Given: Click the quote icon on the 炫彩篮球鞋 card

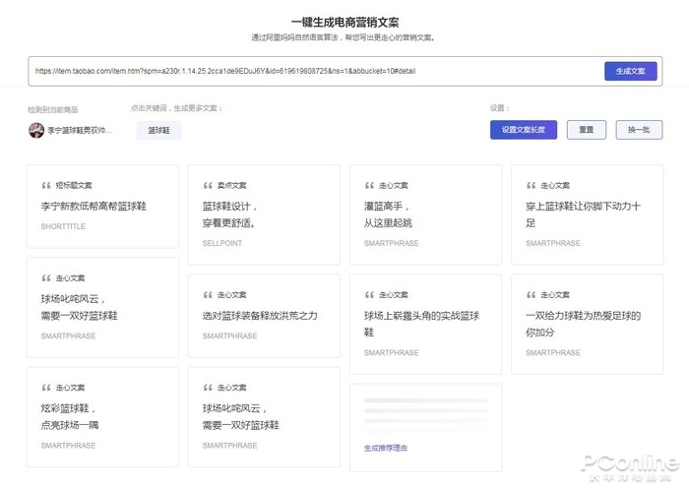Looking at the screenshot, I should [45, 388].
